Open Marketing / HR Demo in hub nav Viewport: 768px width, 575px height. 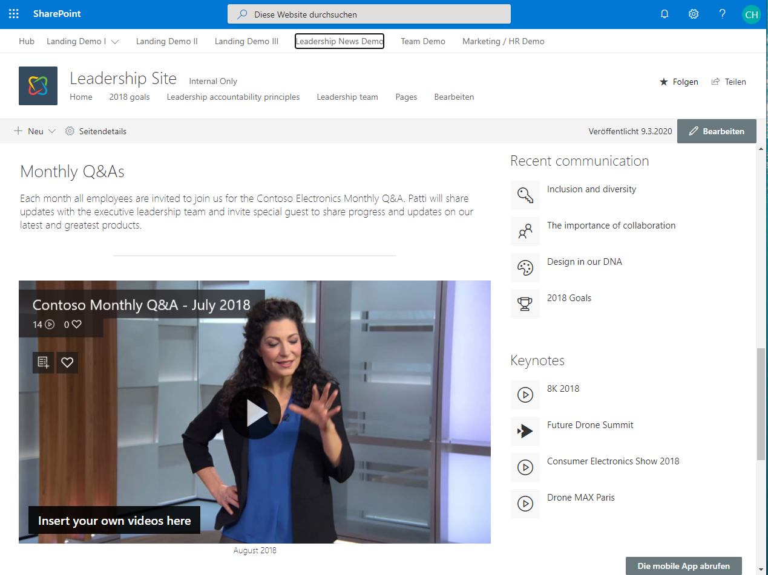504,41
